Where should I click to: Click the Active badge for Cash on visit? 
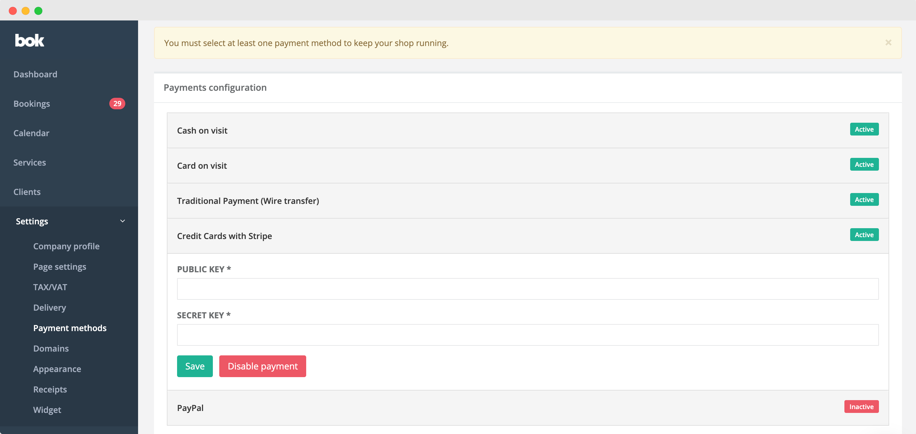(x=864, y=129)
